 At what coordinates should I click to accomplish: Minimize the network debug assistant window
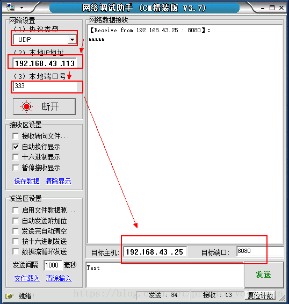tap(263, 8)
